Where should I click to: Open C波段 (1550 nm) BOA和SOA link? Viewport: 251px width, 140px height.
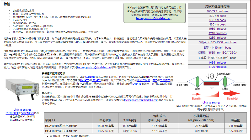coord(217,53)
